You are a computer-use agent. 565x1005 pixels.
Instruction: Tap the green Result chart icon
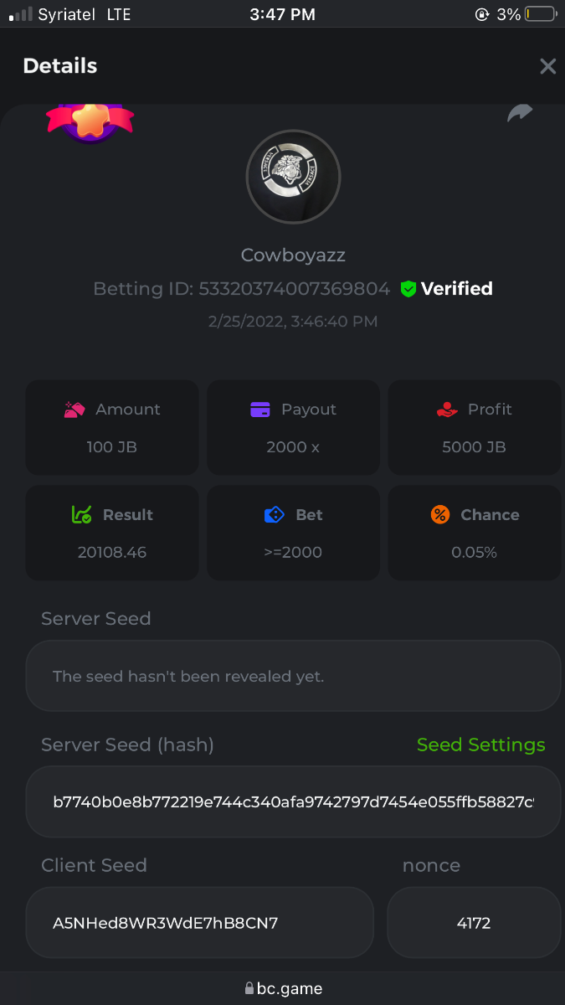tap(81, 515)
